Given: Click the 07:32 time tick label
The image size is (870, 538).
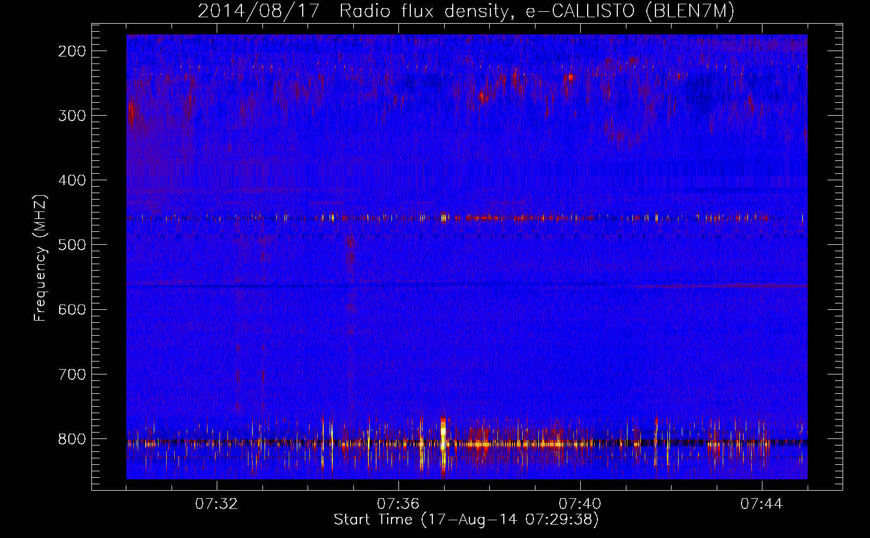Looking at the screenshot, I should tap(217, 504).
